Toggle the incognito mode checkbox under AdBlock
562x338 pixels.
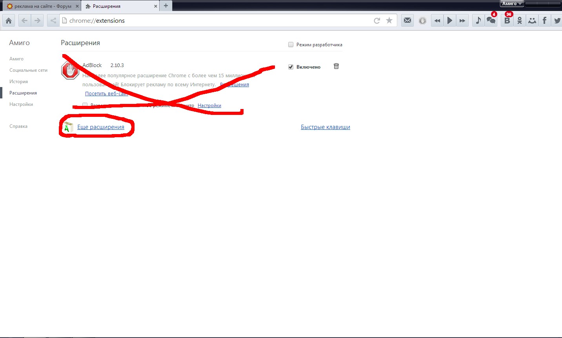85,105
